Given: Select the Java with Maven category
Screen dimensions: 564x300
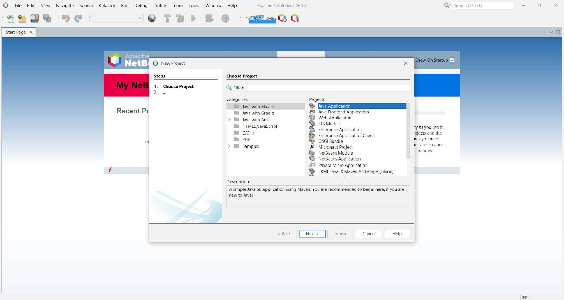Looking at the screenshot, I should [265, 106].
